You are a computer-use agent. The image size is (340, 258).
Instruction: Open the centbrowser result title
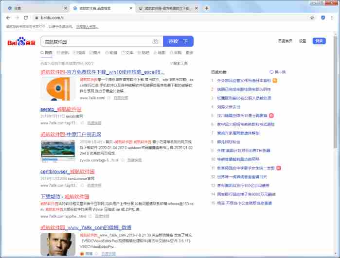(68, 172)
